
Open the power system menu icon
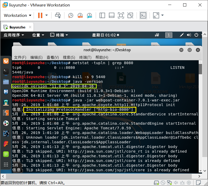coord(196,35)
